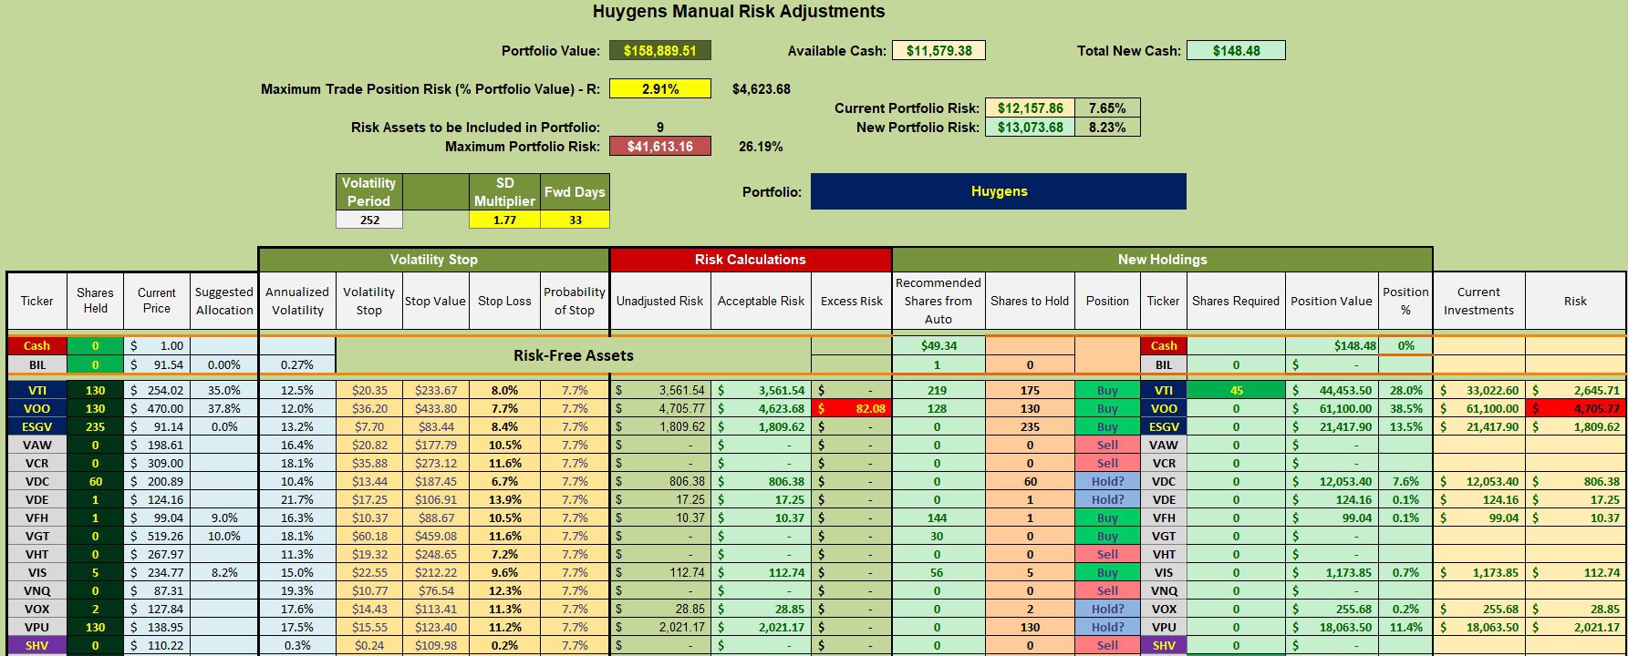Select the VCR volatility stop $35.88
The width and height of the screenshot is (1628, 656).
[368, 463]
